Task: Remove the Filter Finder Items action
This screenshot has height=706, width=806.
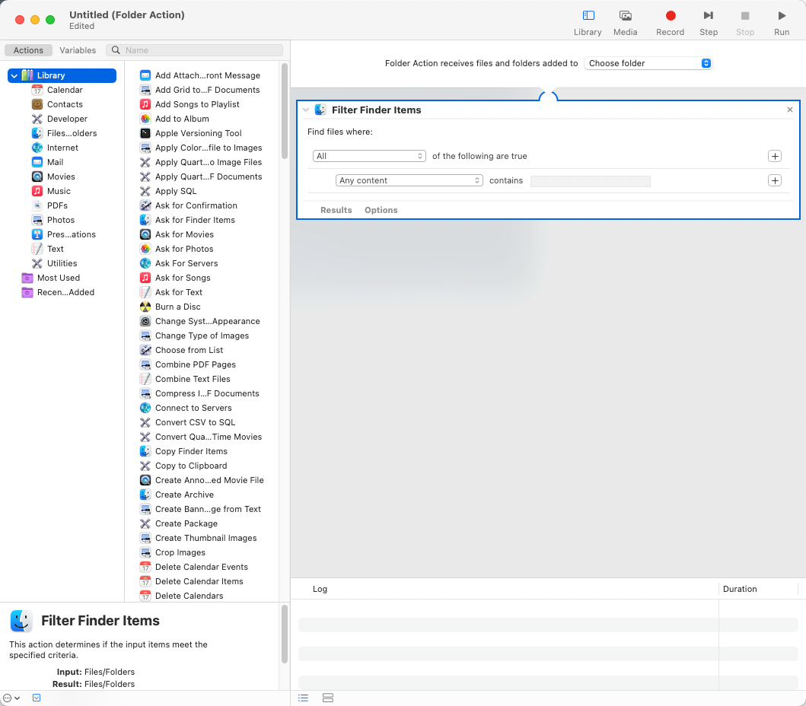Action: point(790,110)
